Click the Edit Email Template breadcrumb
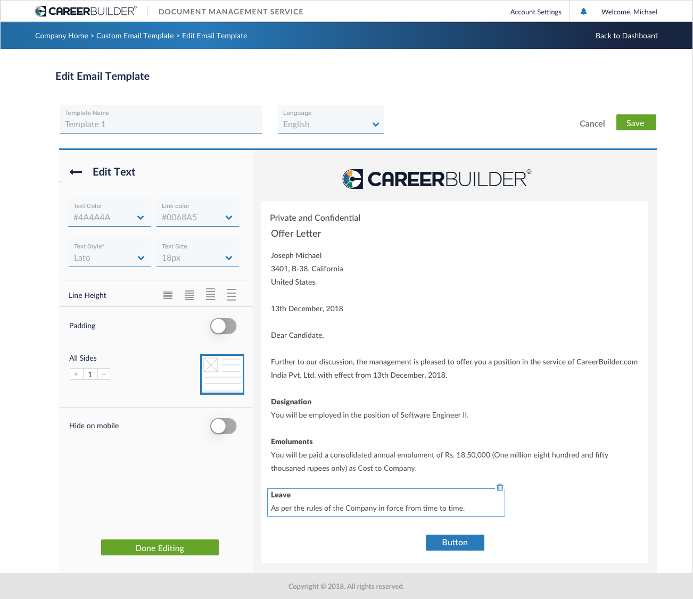The width and height of the screenshot is (693, 599). [x=214, y=36]
